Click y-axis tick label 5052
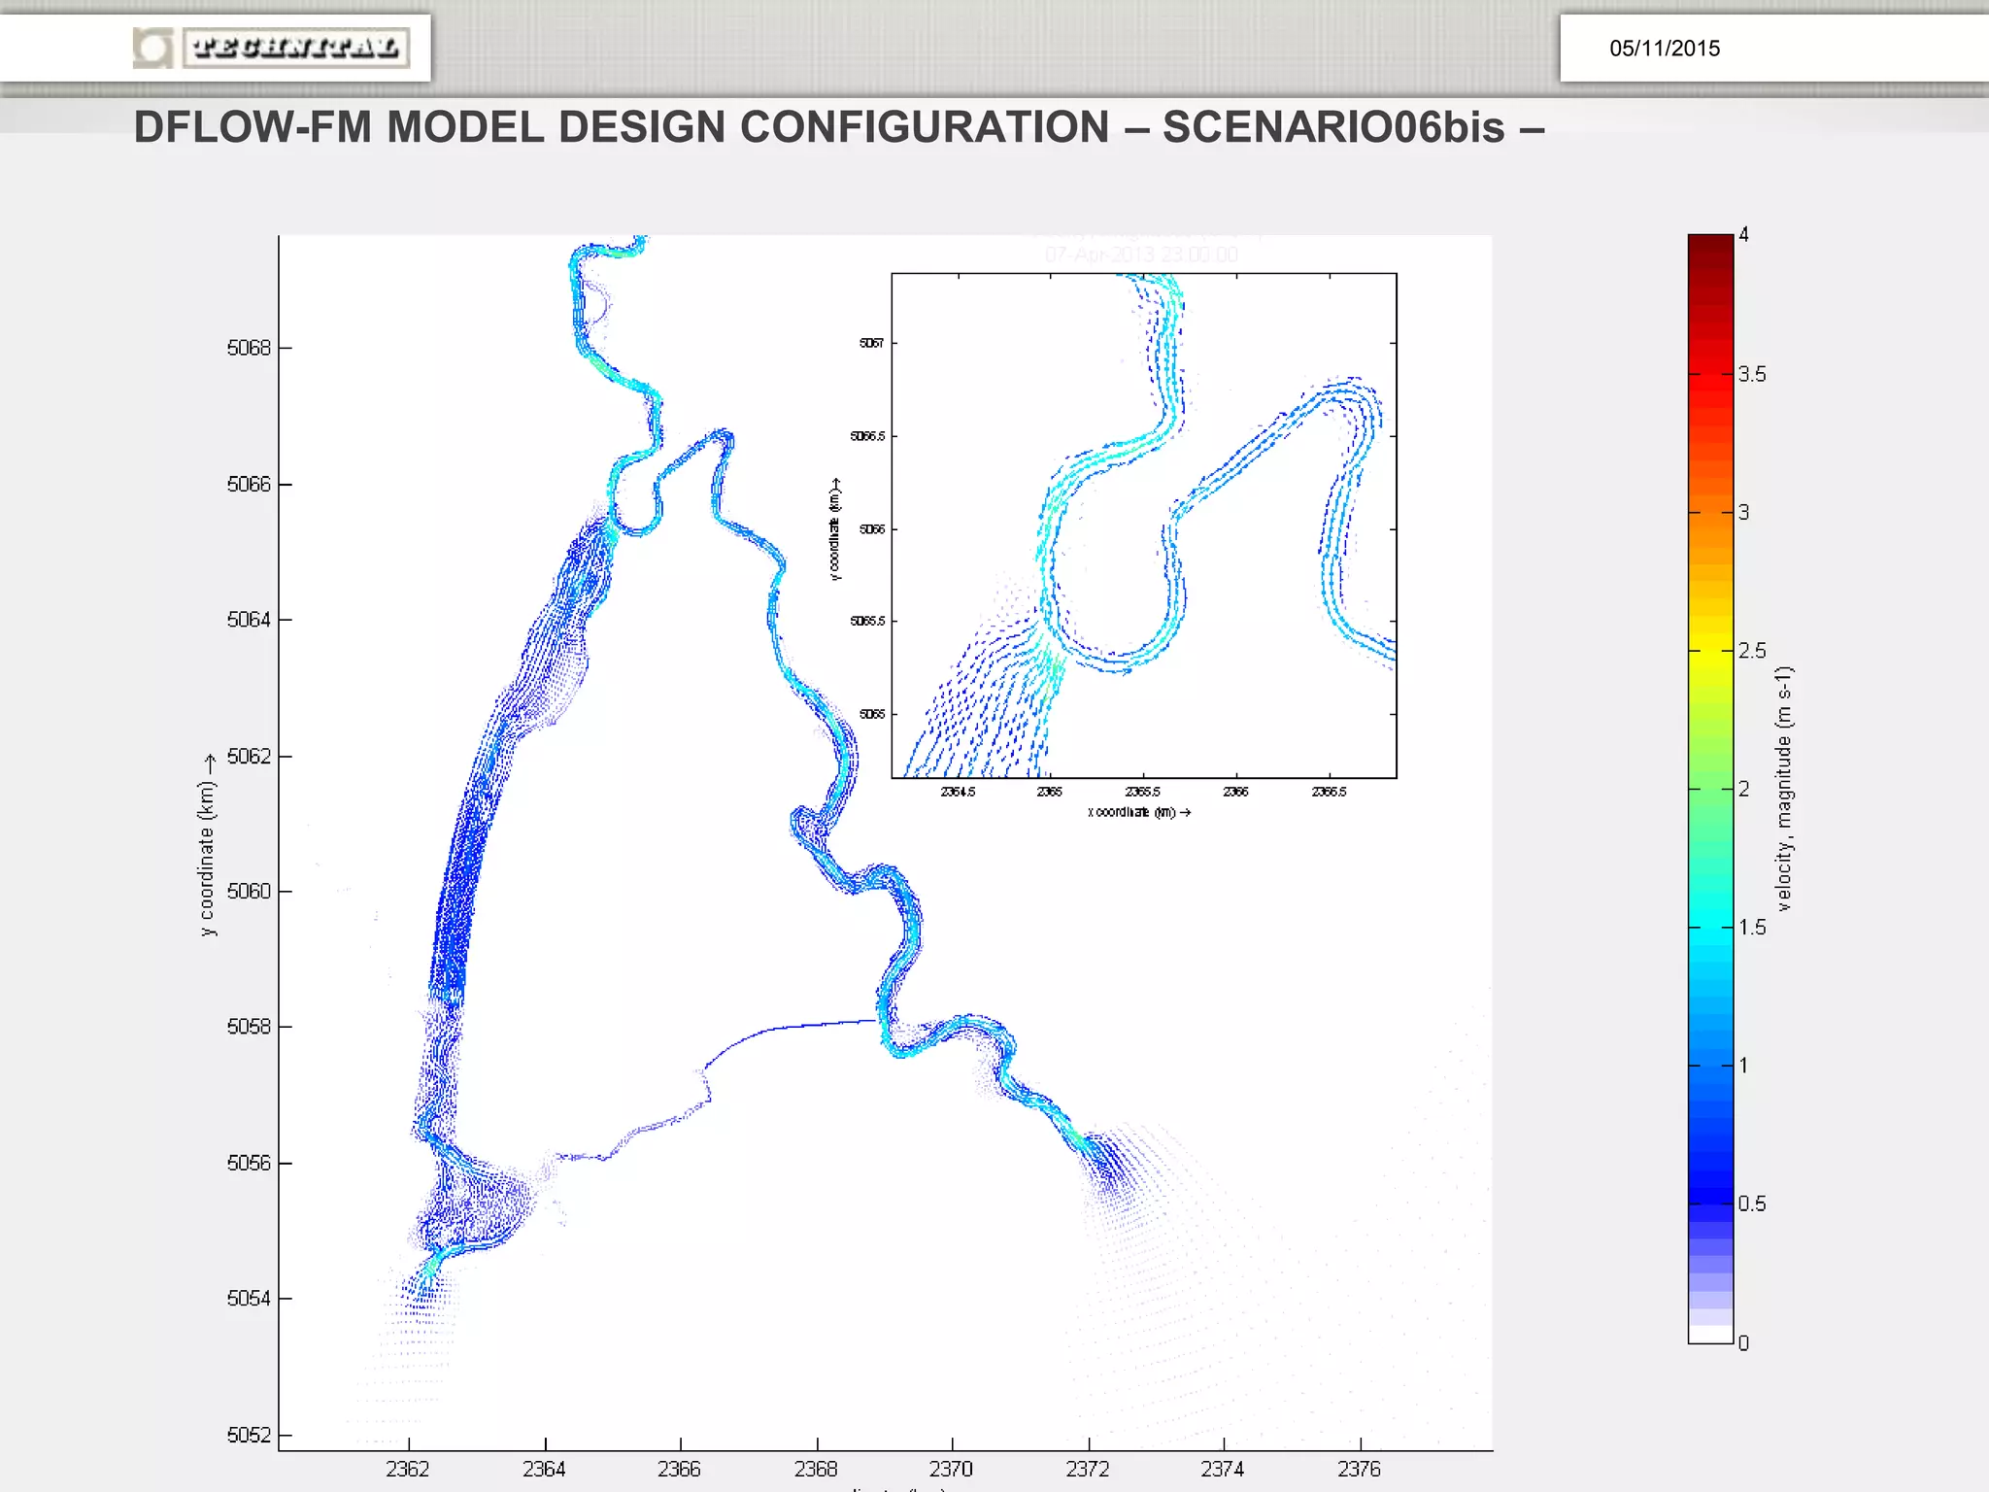This screenshot has height=1492, width=1989. click(249, 1435)
